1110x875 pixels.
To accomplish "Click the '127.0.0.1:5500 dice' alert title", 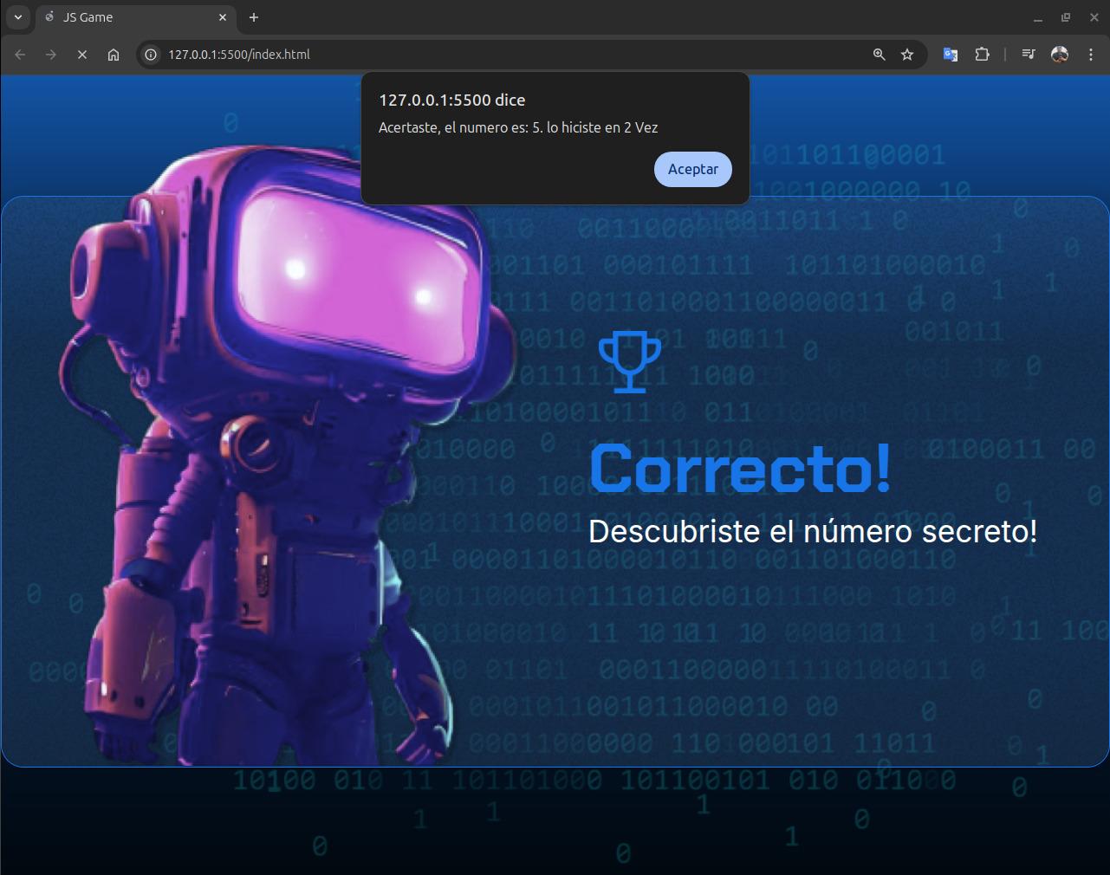I will (x=452, y=100).
